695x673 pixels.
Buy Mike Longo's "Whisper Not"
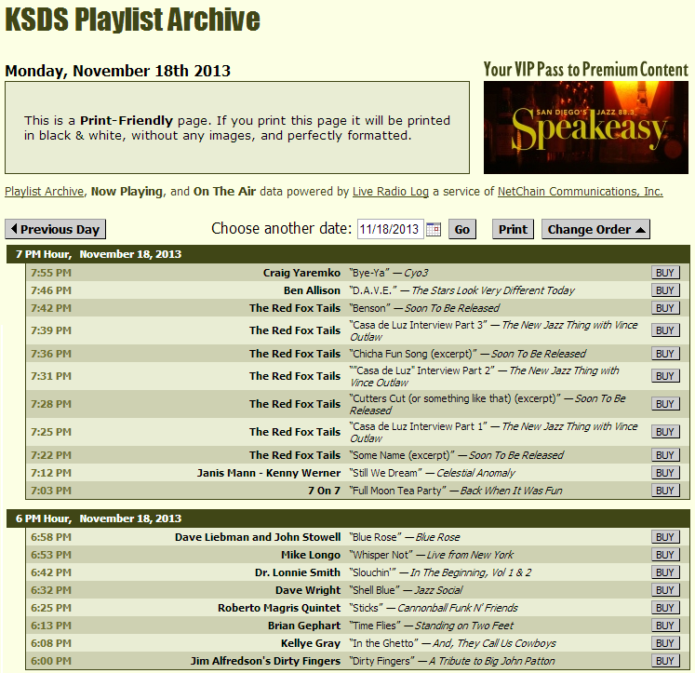(665, 555)
